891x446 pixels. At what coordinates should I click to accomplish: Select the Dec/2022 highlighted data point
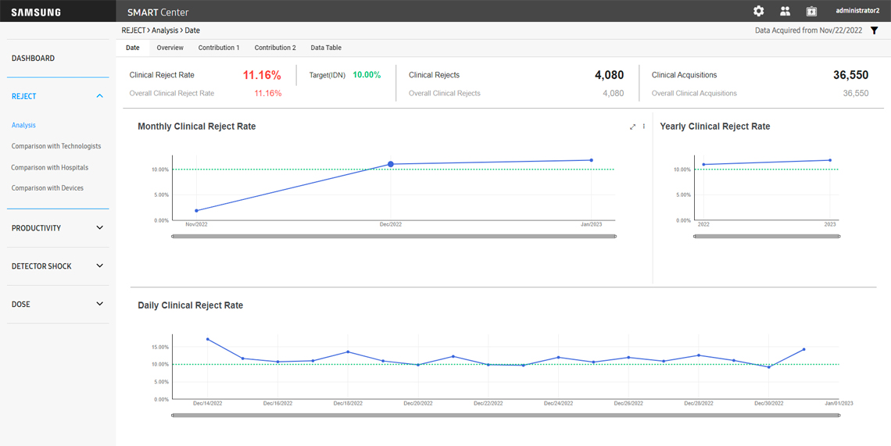click(x=391, y=164)
